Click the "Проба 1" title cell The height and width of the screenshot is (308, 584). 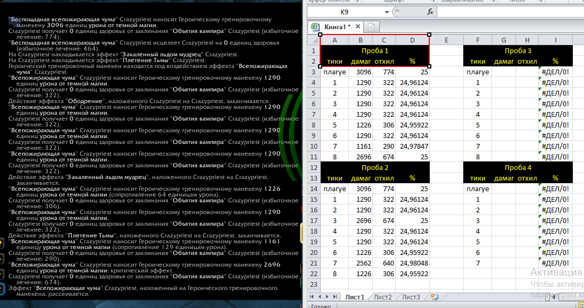(374, 50)
